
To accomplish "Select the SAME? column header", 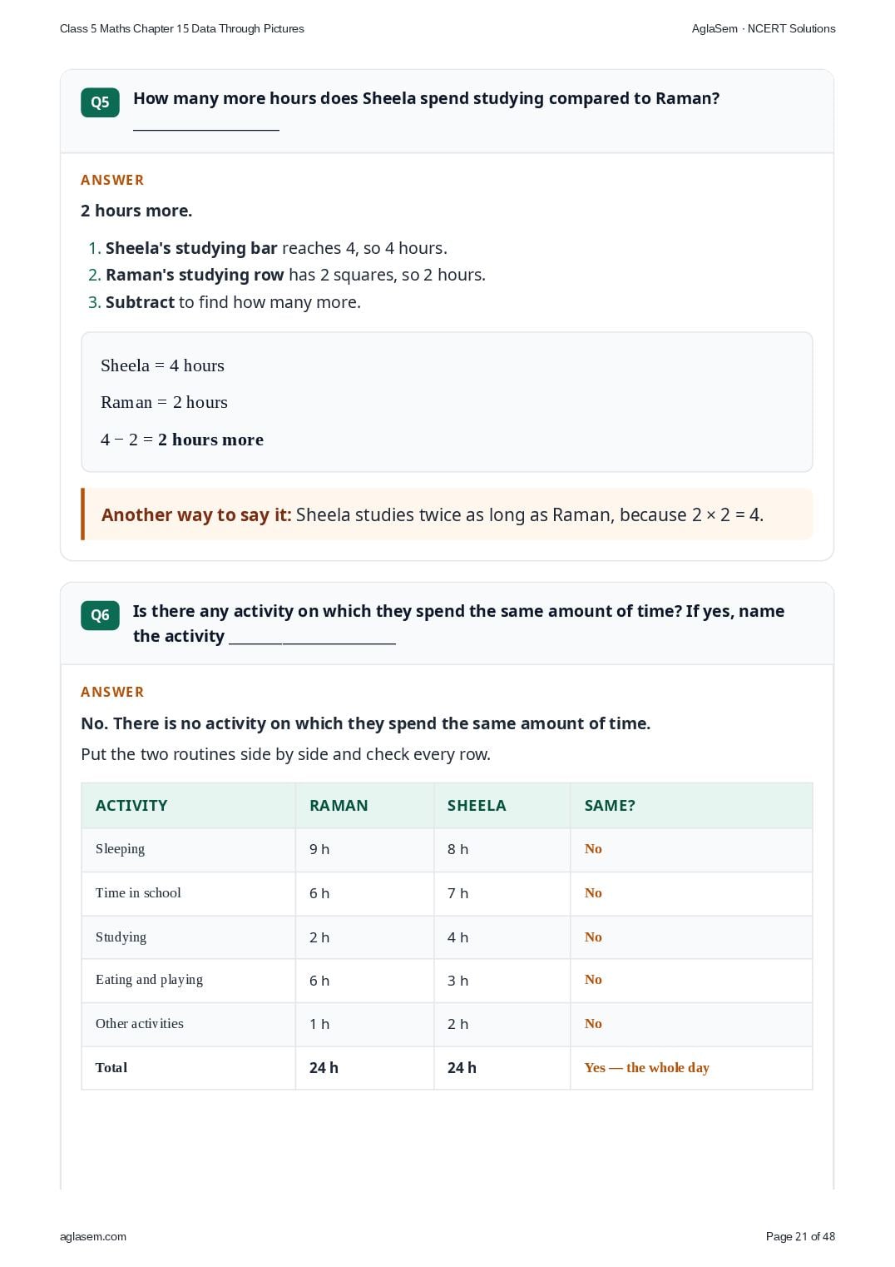I will pyautogui.click(x=610, y=805).
